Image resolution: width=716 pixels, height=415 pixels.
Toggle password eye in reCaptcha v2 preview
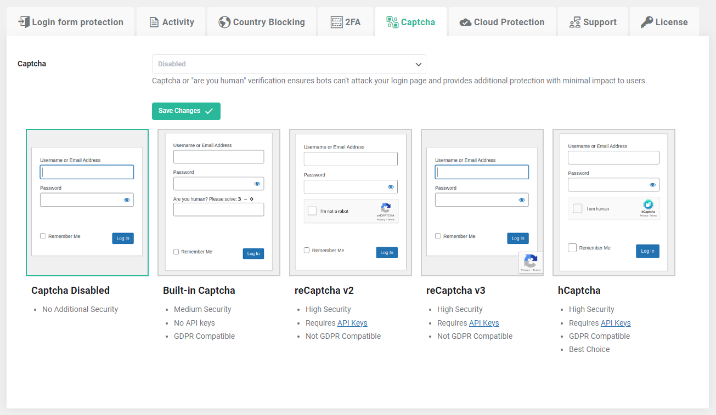(x=391, y=187)
